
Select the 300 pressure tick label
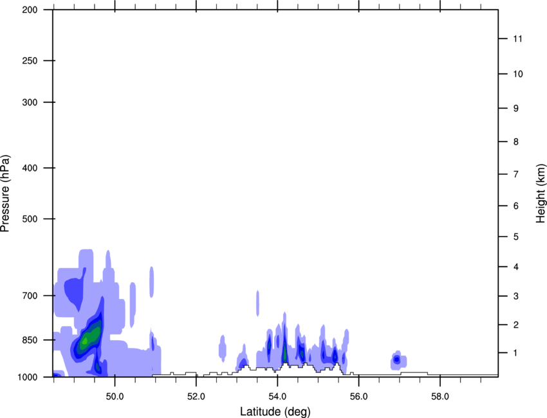30,102
